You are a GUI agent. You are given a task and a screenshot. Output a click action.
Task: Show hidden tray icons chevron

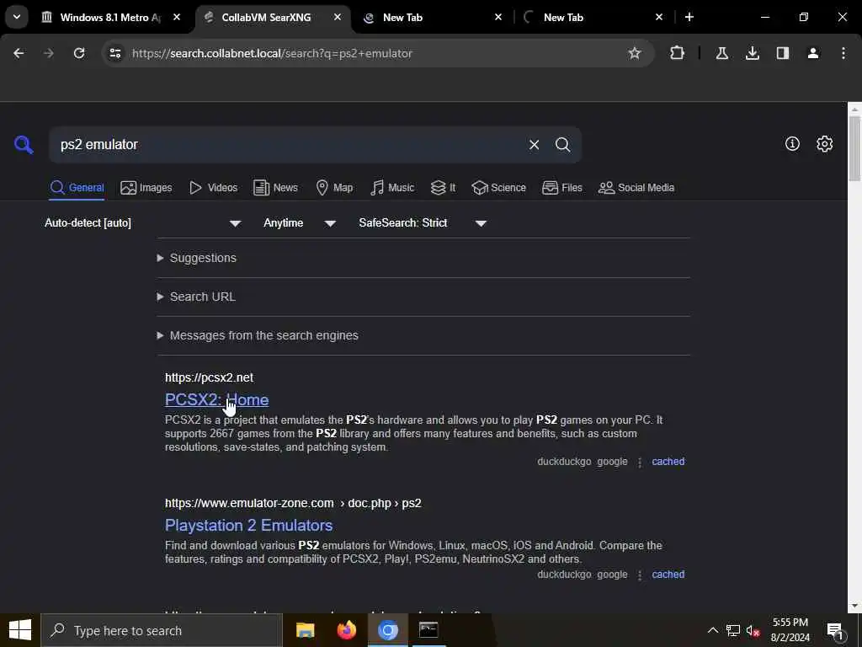[x=712, y=630]
